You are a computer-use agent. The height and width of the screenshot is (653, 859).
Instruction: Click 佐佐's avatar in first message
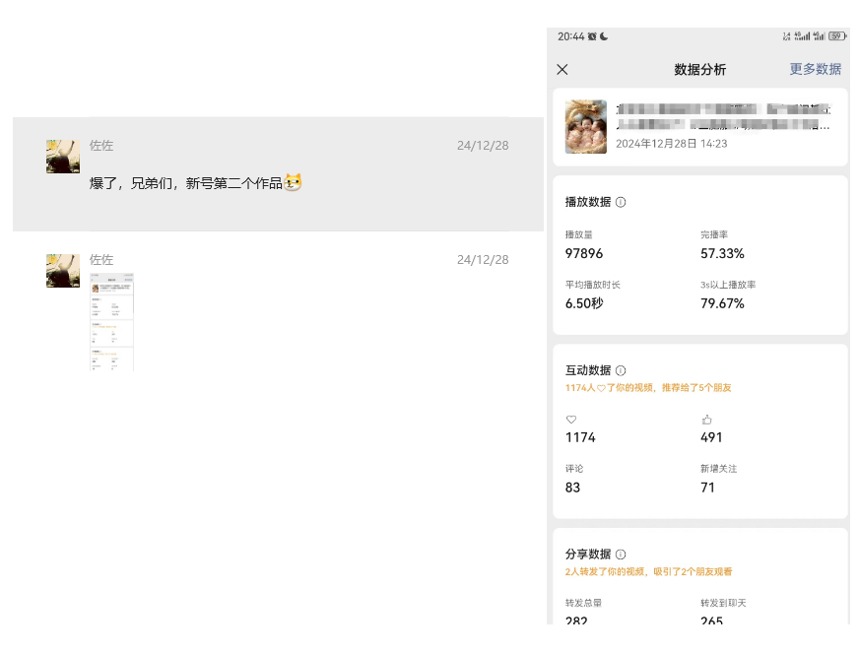[63, 156]
